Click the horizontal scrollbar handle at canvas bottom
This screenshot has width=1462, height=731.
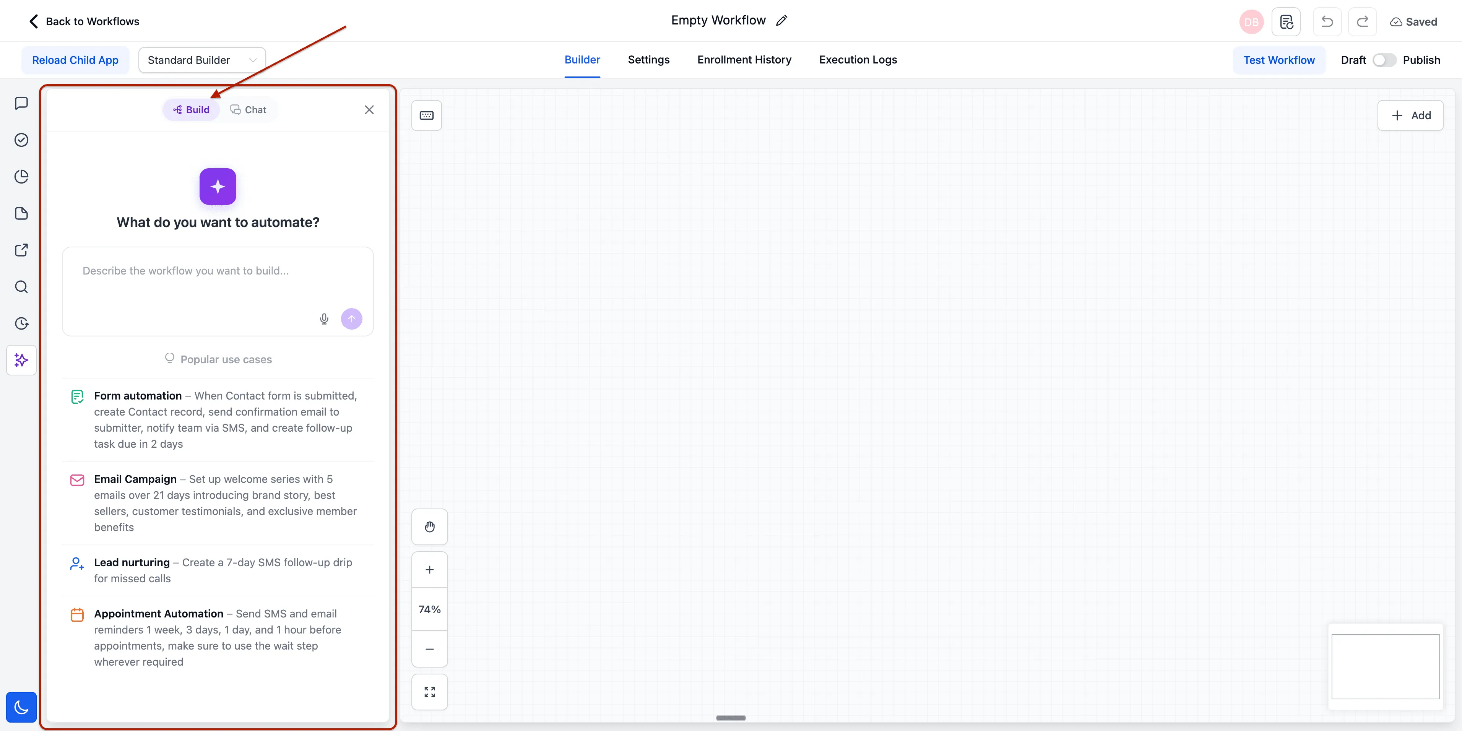coord(731,718)
